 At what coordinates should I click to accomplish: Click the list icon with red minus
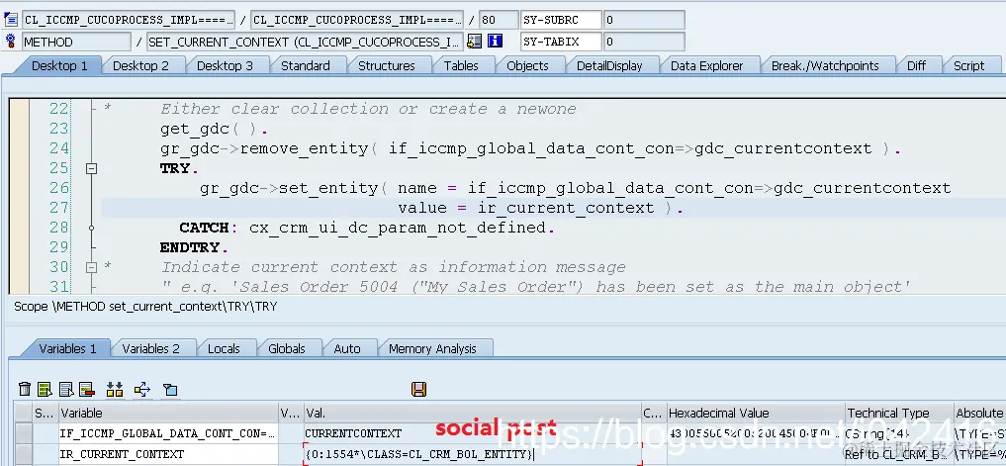86,389
